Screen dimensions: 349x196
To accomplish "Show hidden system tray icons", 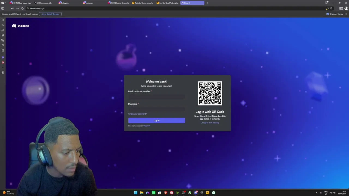I will [x=317, y=193].
